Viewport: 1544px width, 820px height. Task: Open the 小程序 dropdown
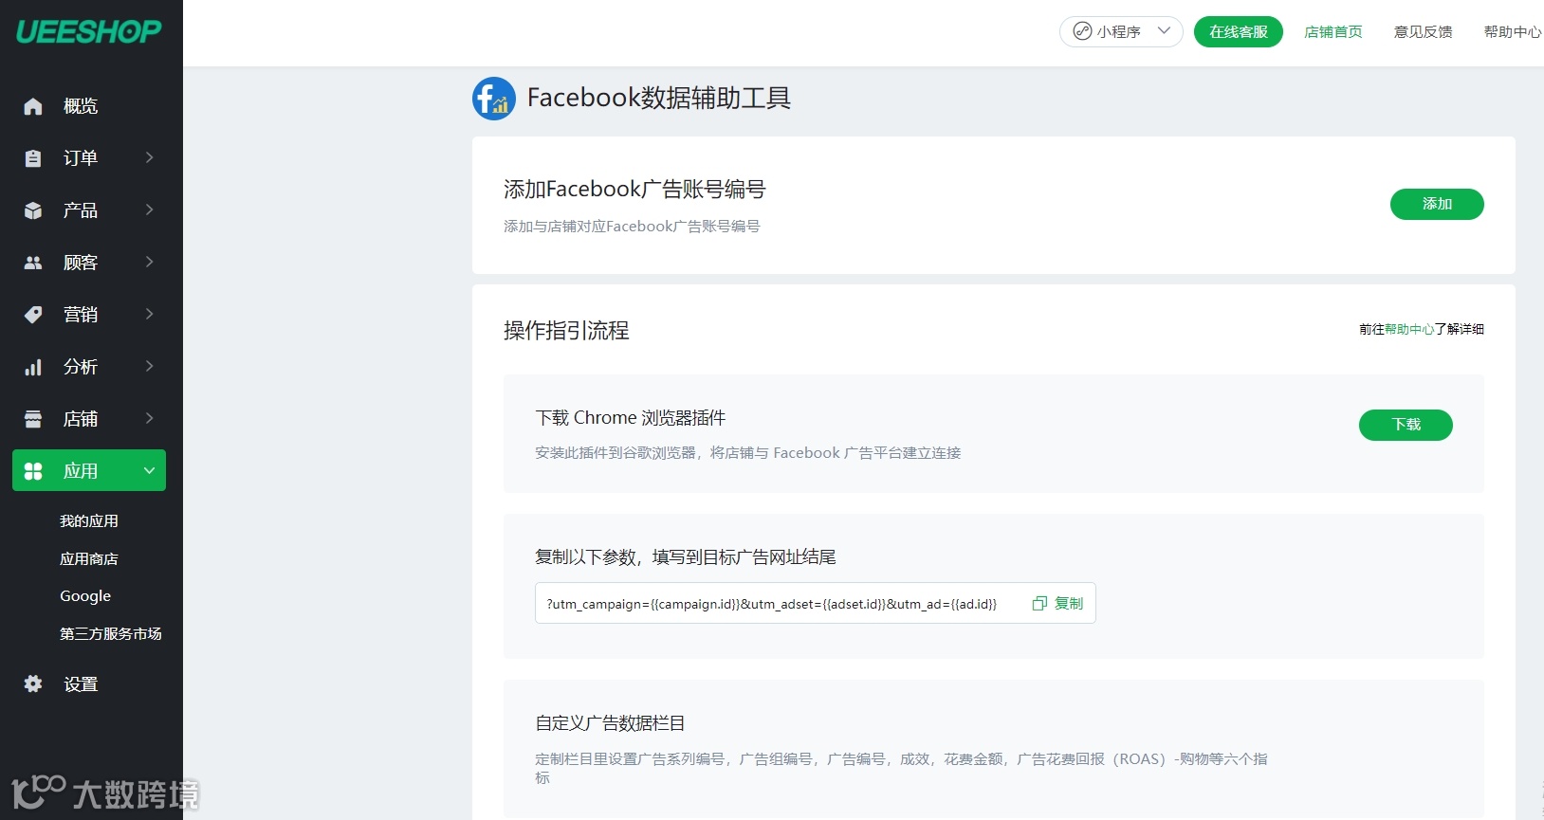click(1121, 31)
